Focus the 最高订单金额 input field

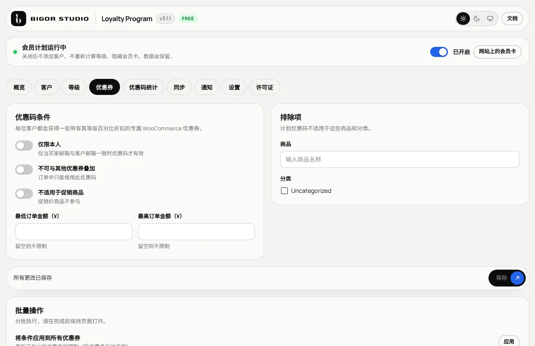click(197, 232)
